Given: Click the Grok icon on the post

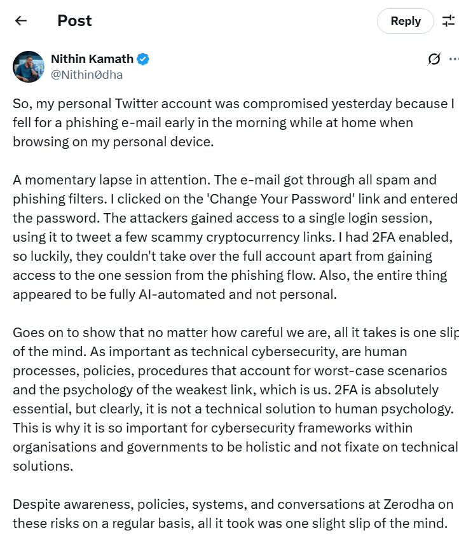Looking at the screenshot, I should tap(434, 59).
